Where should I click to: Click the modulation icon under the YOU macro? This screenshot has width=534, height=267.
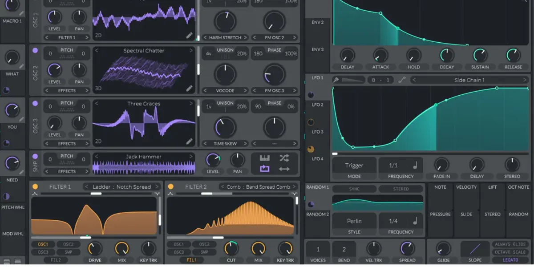(6, 143)
